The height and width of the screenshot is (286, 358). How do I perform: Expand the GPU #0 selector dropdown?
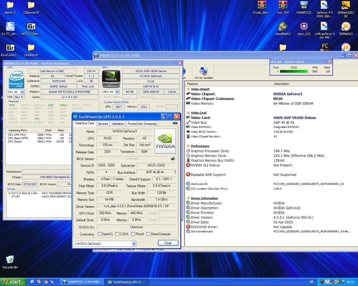[117, 92]
